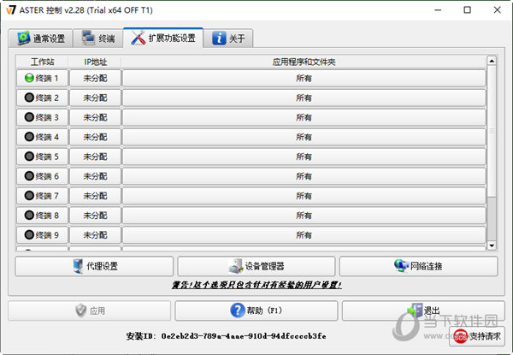Screen dimensions: 513x355
Task: Open the 关于 info tab
Action: (x=228, y=38)
